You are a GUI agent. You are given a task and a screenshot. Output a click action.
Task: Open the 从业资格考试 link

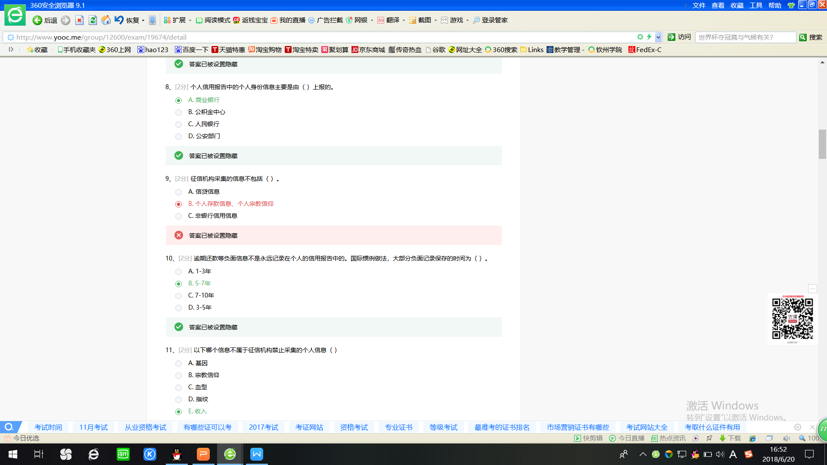pos(146,427)
